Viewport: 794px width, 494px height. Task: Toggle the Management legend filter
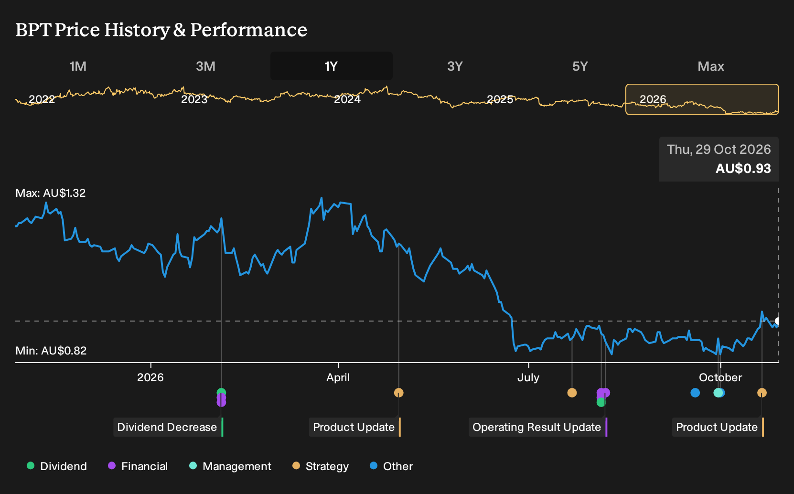(230, 466)
